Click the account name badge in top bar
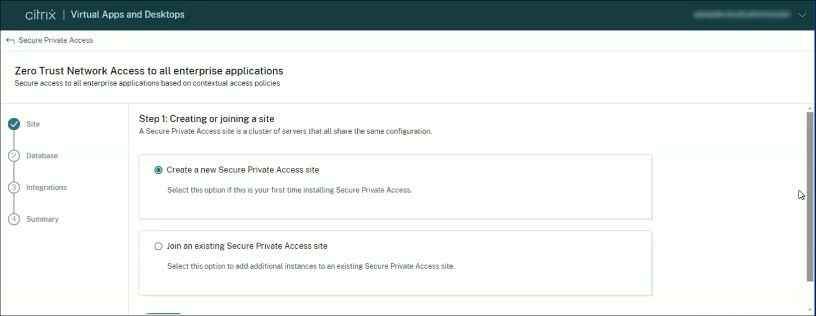This screenshot has height=316, width=816. coord(743,14)
